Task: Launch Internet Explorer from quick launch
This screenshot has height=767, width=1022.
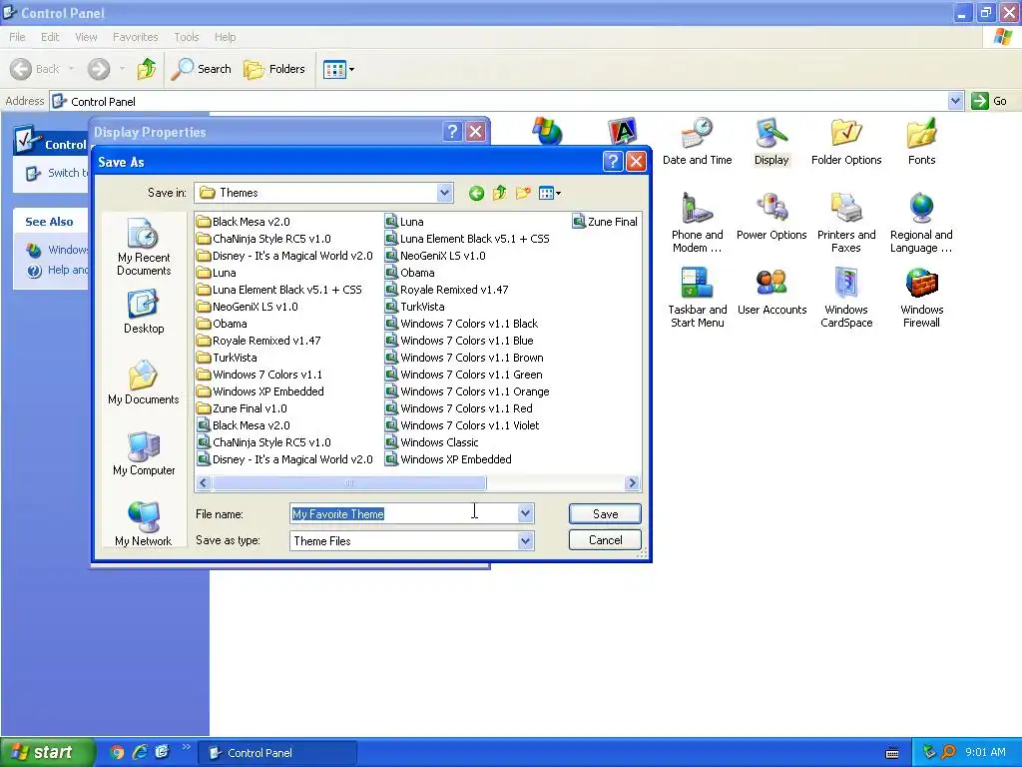Action: [140, 752]
